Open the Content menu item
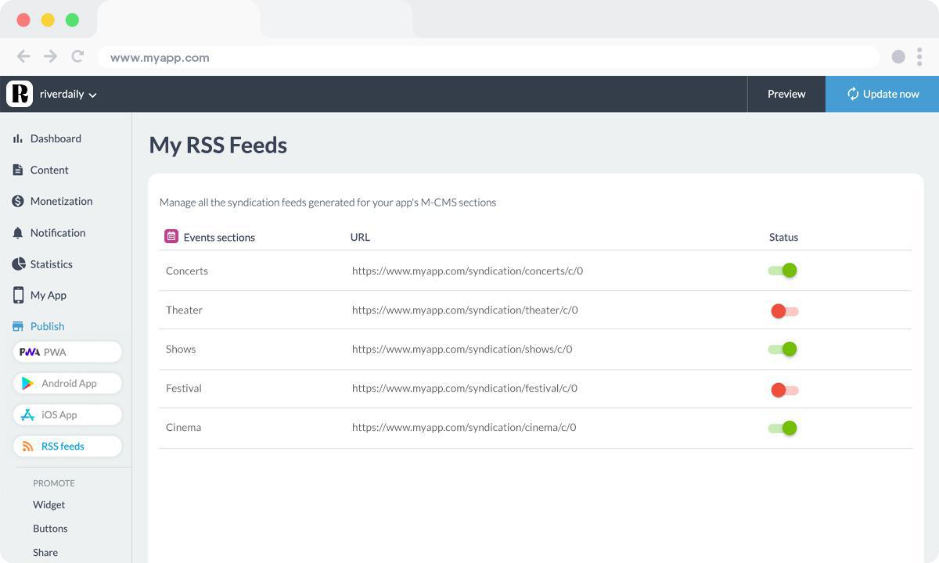 [49, 170]
